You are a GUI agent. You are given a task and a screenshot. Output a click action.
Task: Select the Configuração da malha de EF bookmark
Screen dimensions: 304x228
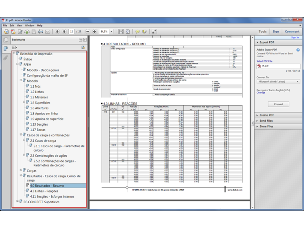pyautogui.click(x=47, y=76)
